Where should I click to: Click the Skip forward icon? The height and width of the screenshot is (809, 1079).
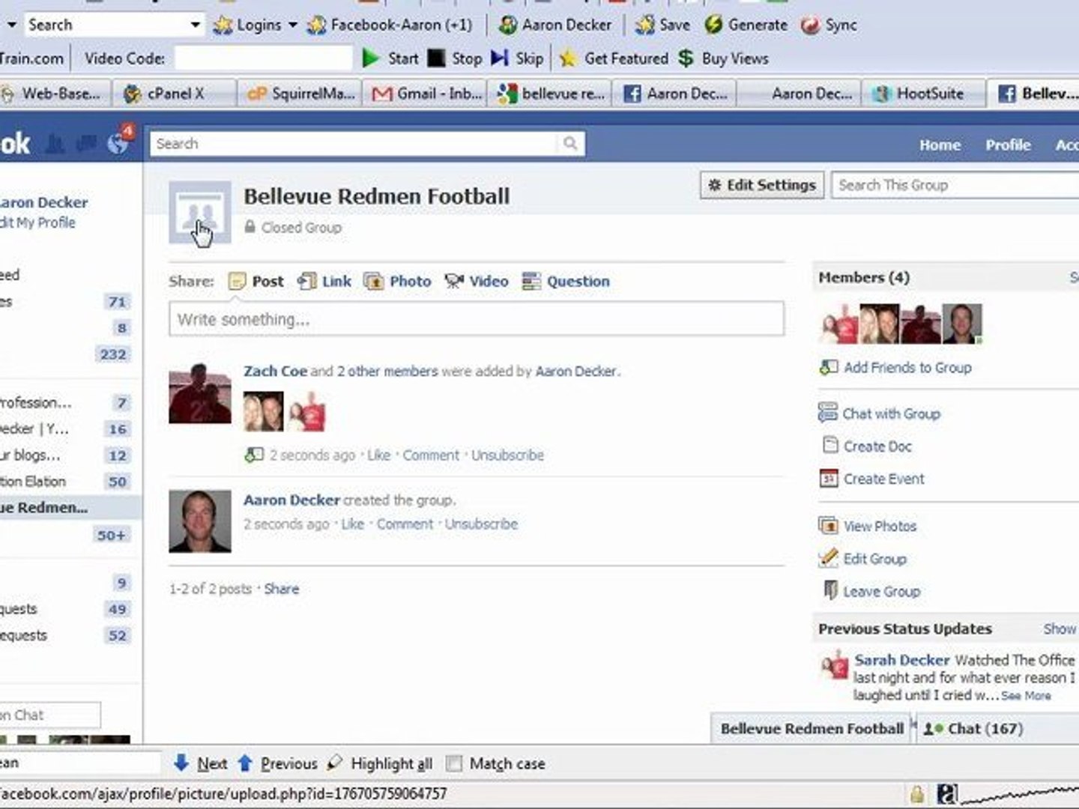coord(500,58)
